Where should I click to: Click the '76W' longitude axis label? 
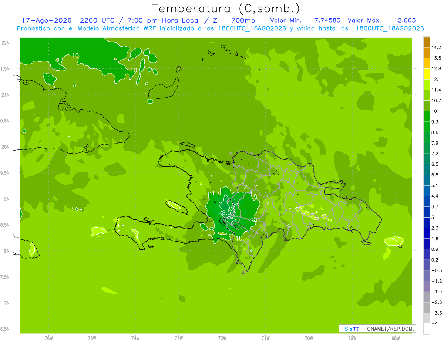coord(48,338)
